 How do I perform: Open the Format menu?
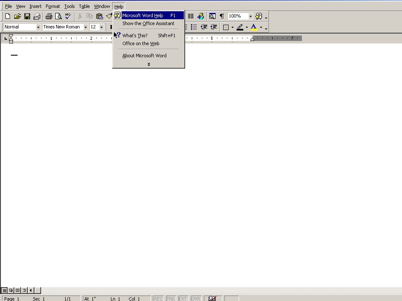tap(53, 6)
